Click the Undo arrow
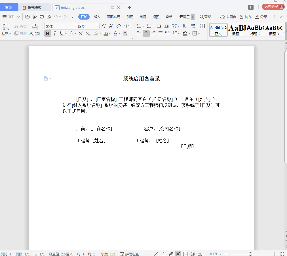This screenshot has width=287, height=256. click(x=56, y=17)
